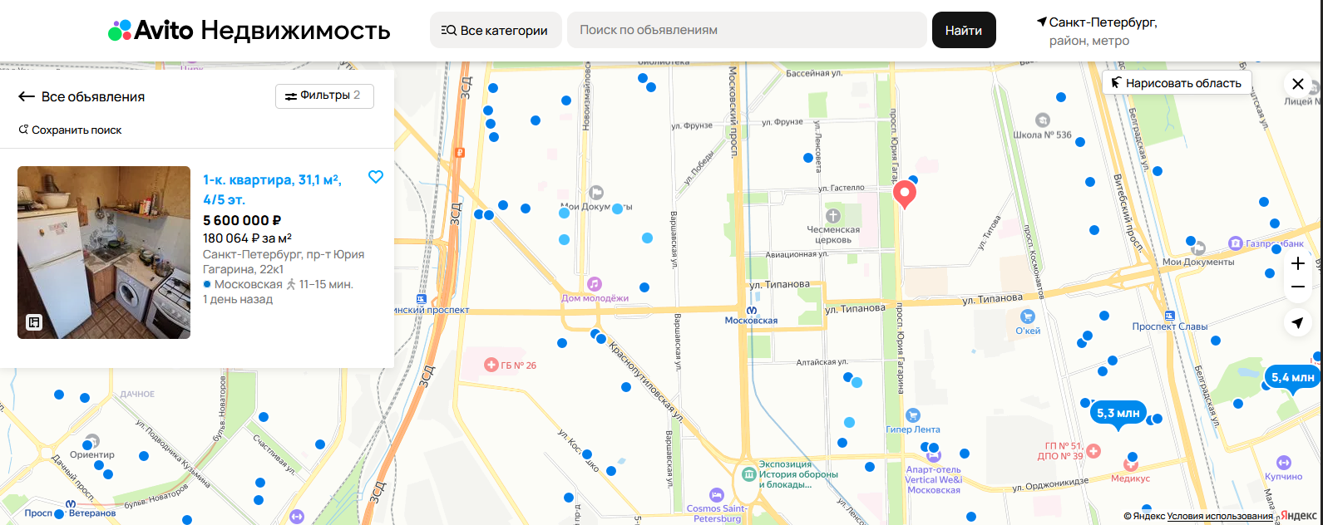
Task: Open listing title 1-к. квартира, 31,1 м²
Action: click(272, 189)
